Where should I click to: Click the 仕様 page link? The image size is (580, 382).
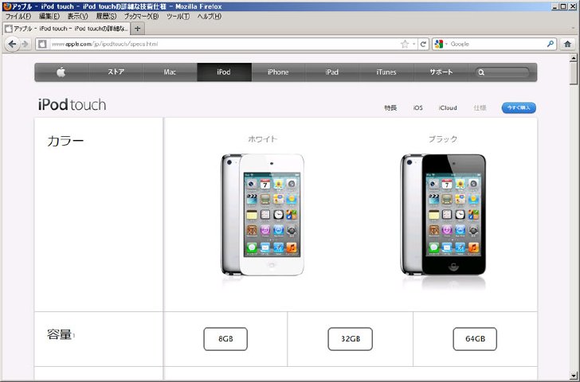tap(480, 108)
